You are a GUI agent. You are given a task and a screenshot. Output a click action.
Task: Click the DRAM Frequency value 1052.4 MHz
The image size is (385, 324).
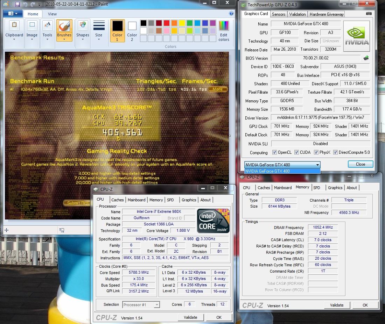(x=323, y=228)
